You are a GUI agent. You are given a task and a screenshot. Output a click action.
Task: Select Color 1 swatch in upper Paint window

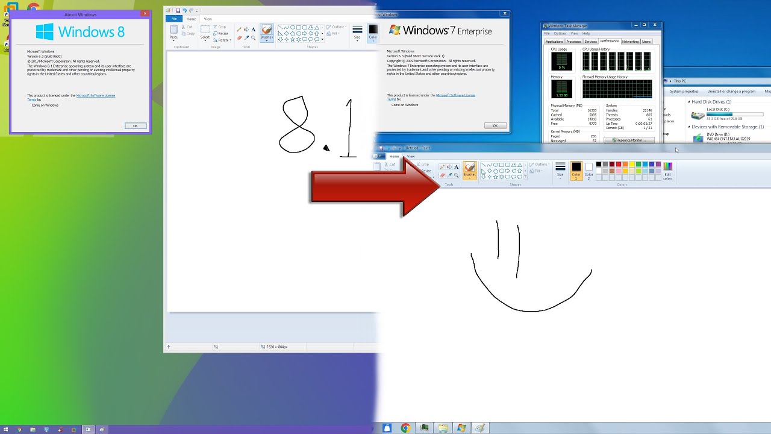pyautogui.click(x=373, y=33)
